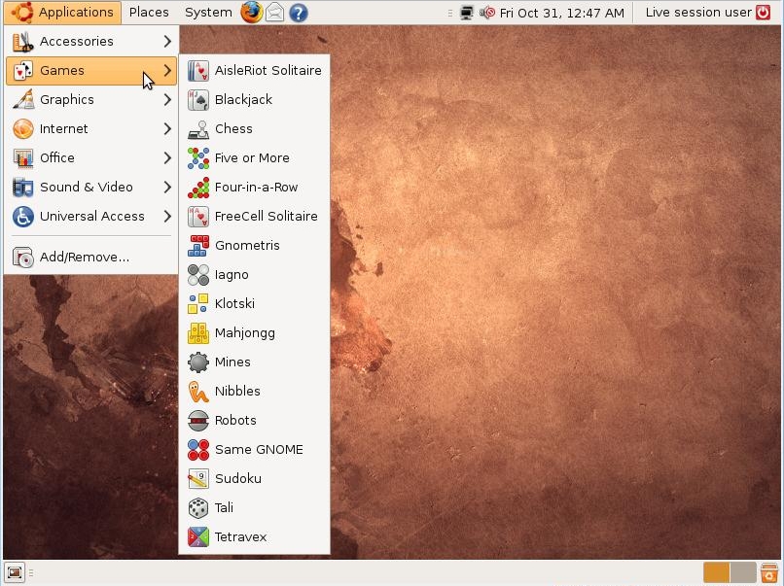Click the Ubuntu logo on Applications button

click(x=22, y=13)
